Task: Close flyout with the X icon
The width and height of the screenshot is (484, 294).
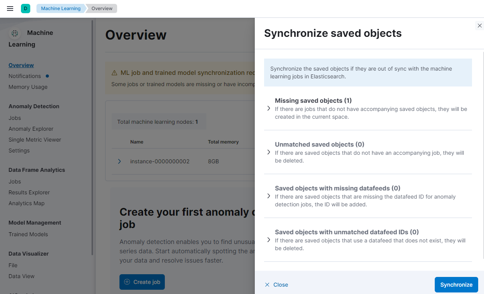Action: click(480, 26)
